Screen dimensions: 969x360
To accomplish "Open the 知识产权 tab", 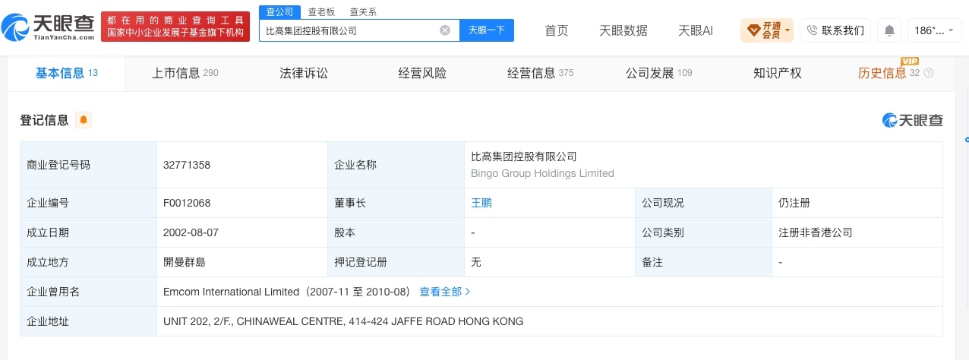I will 778,73.
